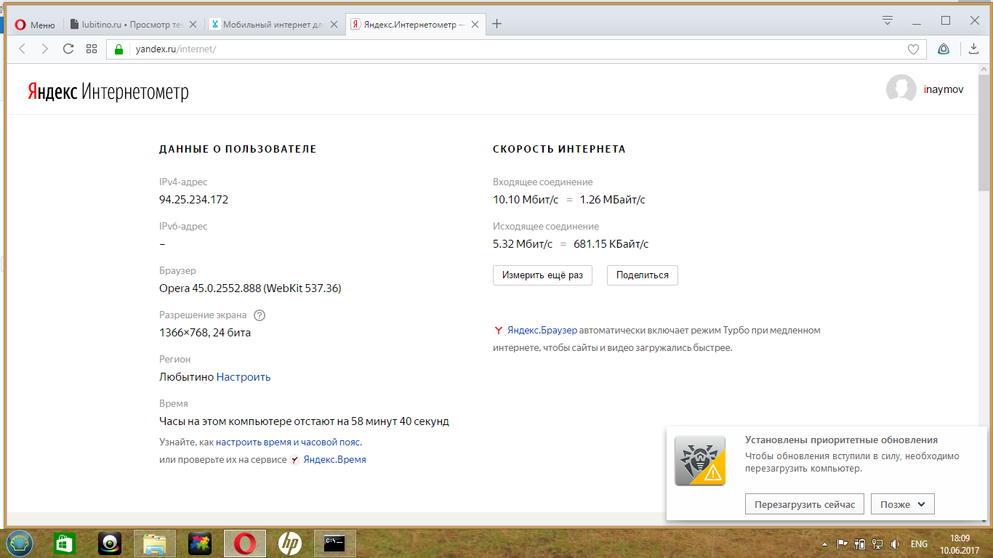Expand the Позже dropdown button
Viewport: 993px width, 558px height.
[902, 504]
